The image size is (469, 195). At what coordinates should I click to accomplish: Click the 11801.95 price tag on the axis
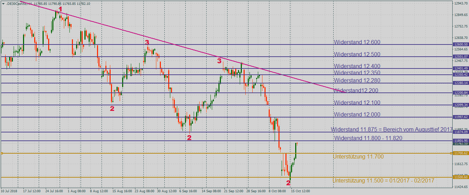click(x=460, y=141)
